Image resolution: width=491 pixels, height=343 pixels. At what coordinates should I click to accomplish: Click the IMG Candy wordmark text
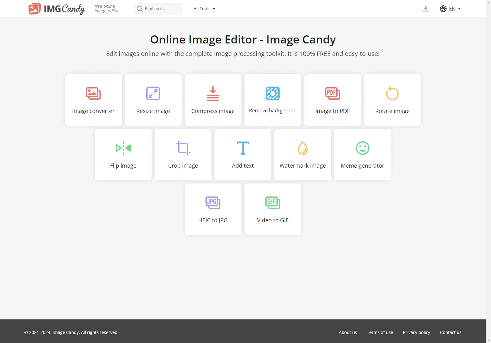click(64, 9)
